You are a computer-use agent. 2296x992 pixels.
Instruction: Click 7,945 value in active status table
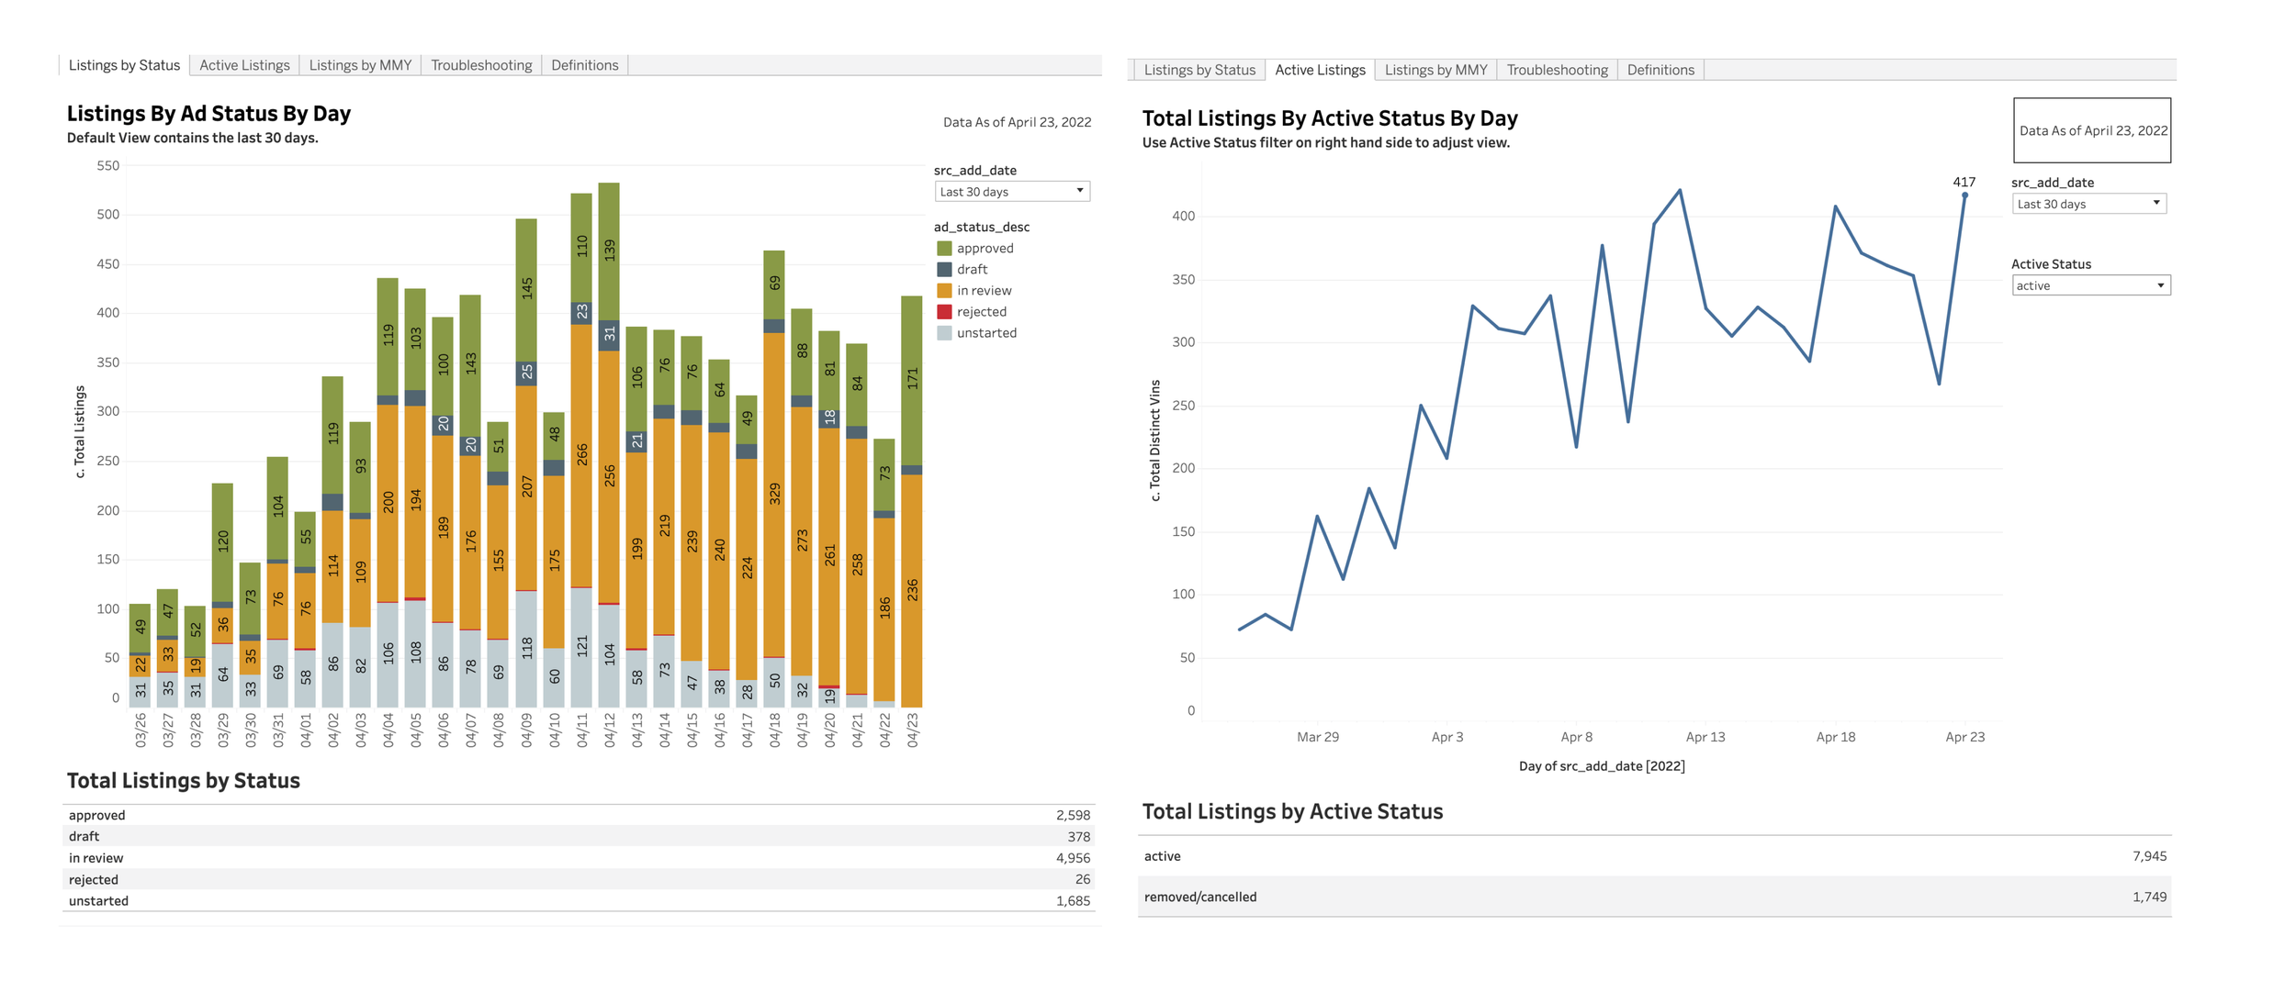2149,856
